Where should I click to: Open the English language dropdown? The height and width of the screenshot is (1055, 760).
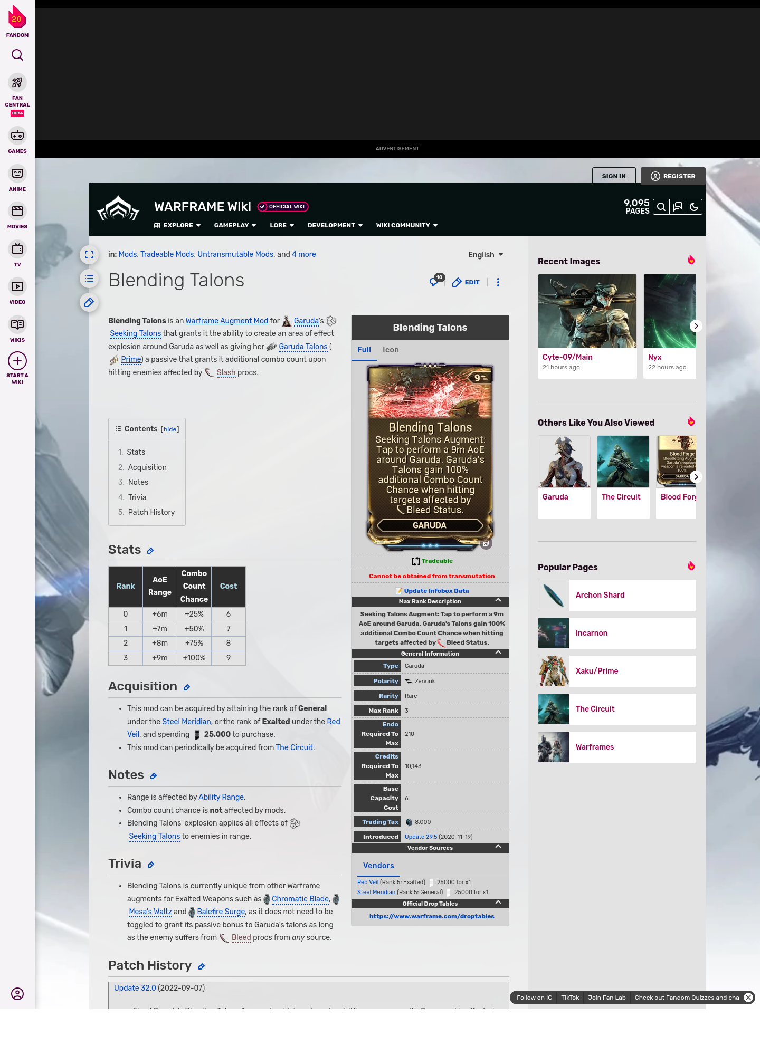486,255
